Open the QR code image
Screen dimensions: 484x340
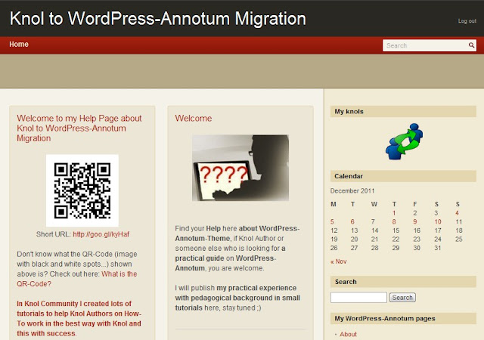[x=82, y=190]
